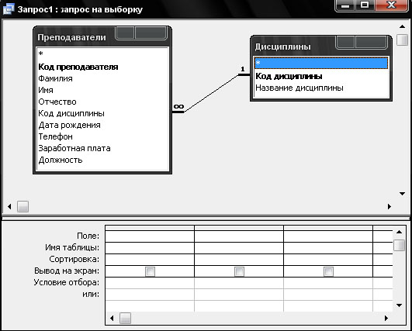Click the query window icon in title bar
412x331 pixels.
pyautogui.click(x=8, y=9)
